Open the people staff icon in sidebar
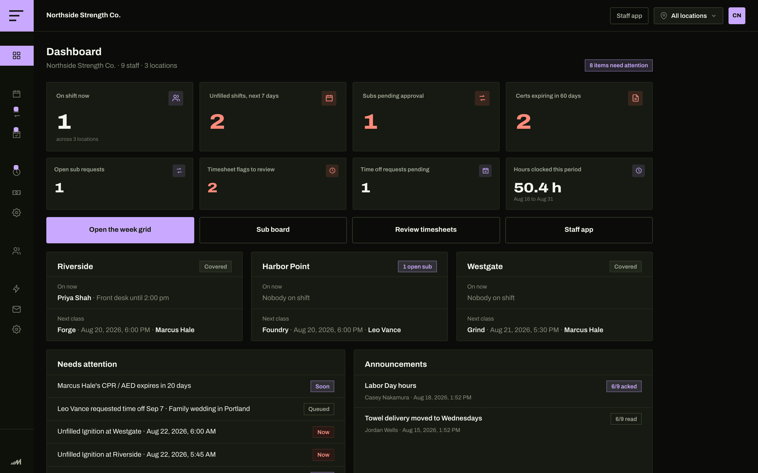758x473 pixels. (17, 251)
